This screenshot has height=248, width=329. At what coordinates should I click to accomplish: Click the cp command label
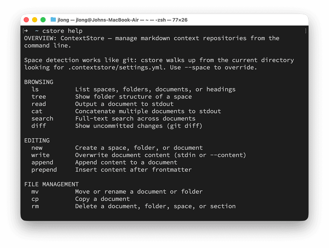(x=35, y=199)
